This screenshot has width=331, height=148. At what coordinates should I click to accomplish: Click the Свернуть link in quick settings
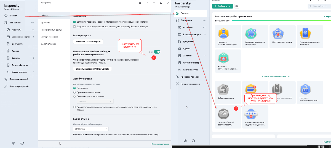tap(328, 17)
